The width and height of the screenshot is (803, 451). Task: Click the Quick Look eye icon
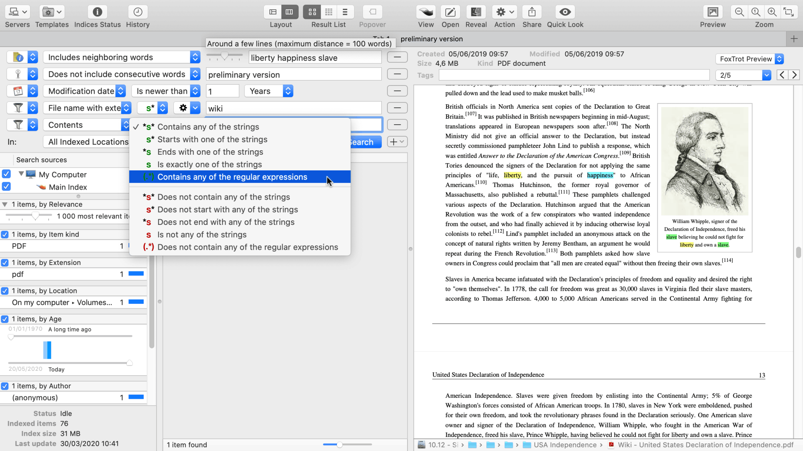click(x=565, y=12)
